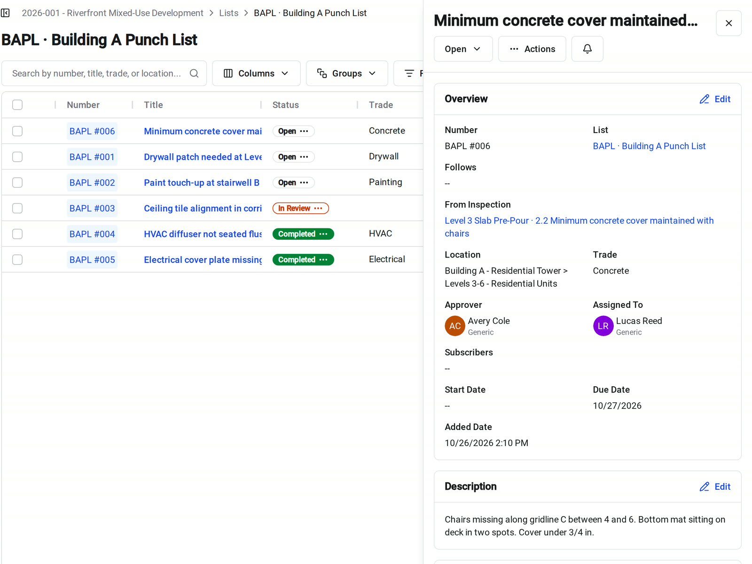Select checkbox for BAPL #001

coord(17,157)
